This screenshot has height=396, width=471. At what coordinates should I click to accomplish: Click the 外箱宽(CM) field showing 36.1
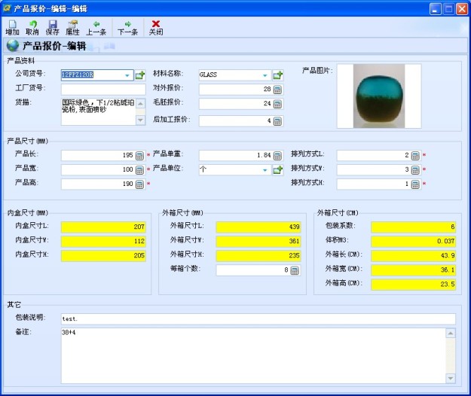pyautogui.click(x=413, y=270)
